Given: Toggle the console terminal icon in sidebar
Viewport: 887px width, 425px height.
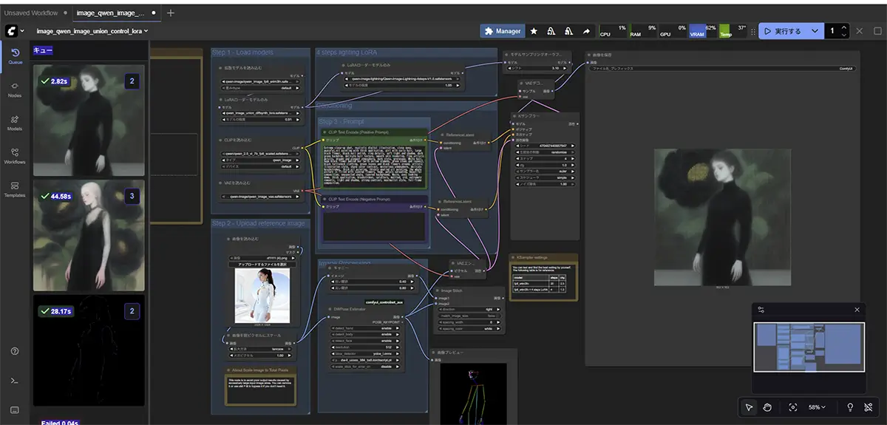Looking at the screenshot, I should click(15, 380).
